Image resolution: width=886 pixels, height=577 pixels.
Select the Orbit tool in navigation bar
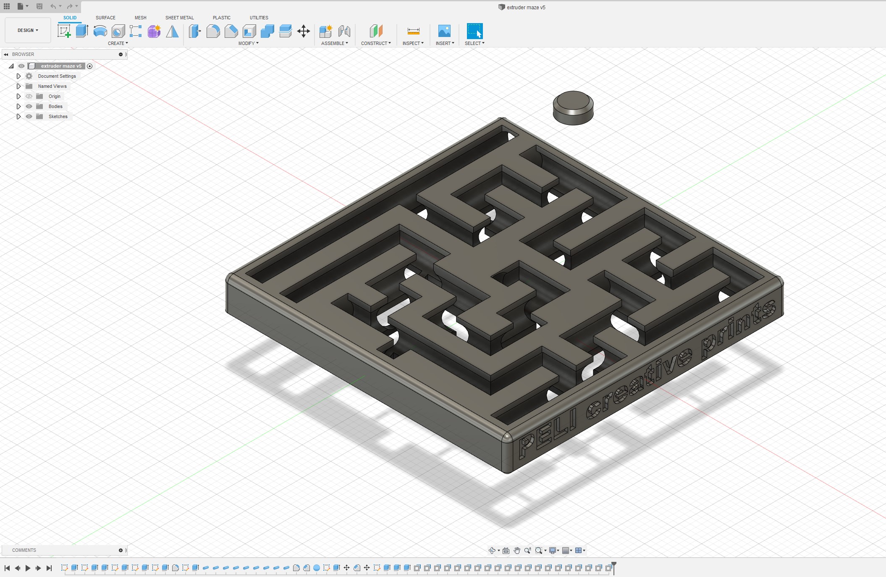[x=493, y=550]
